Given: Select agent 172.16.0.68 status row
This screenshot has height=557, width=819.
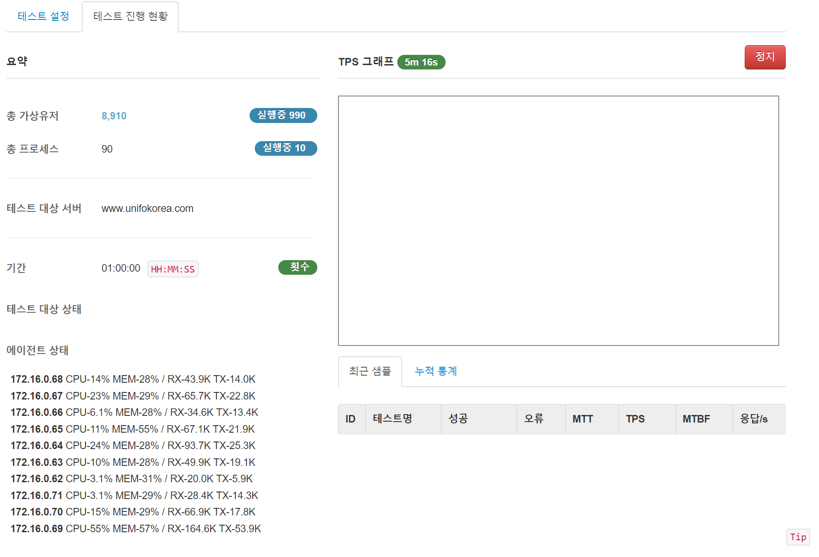Looking at the screenshot, I should point(133,379).
